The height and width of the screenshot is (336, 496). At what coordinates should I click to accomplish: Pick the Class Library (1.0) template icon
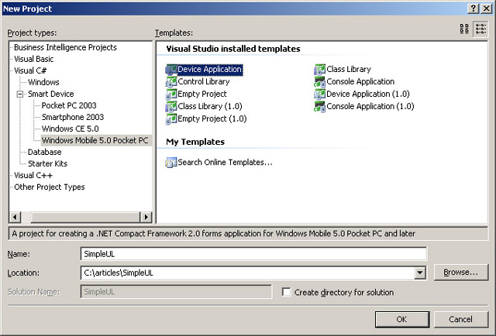[171, 107]
